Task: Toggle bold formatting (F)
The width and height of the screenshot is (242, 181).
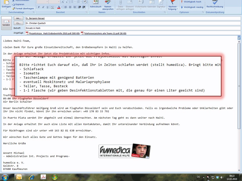Action: click(39, 7)
